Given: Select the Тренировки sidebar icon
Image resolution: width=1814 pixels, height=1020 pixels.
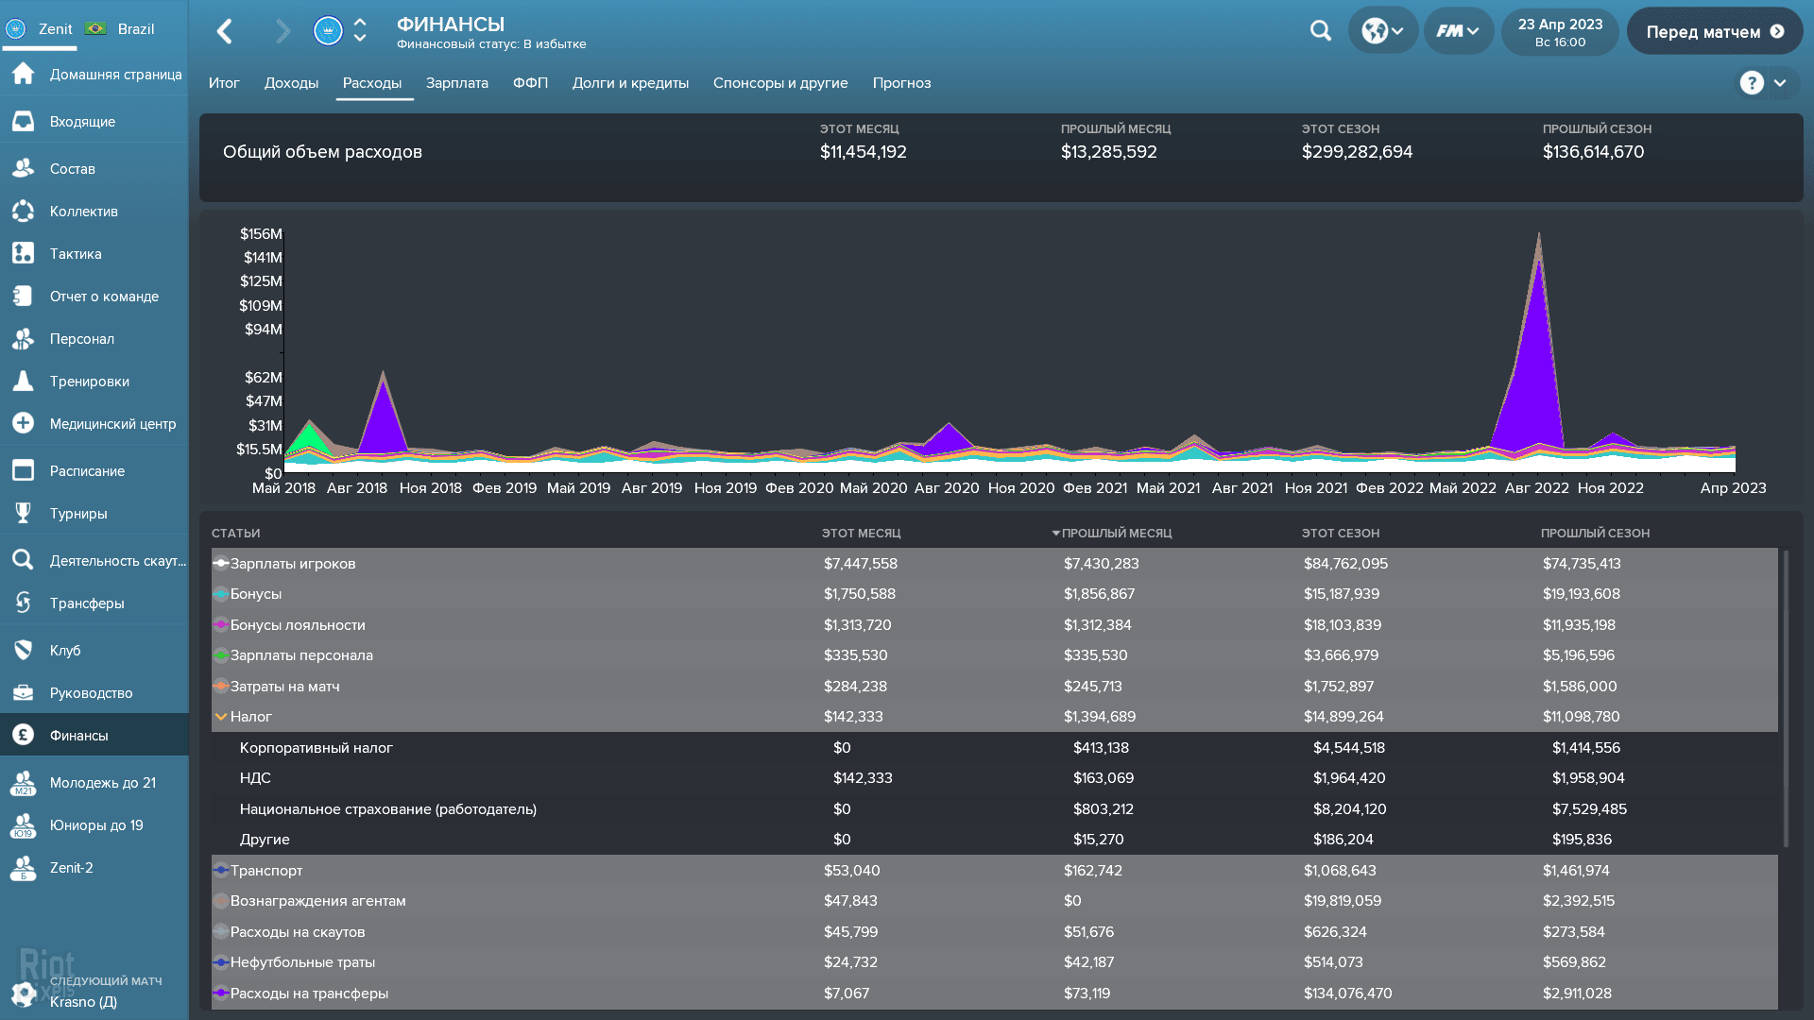Looking at the screenshot, I should pyautogui.click(x=23, y=381).
